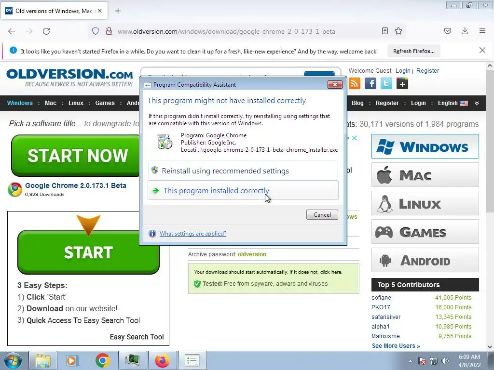494x370 pixels.
Task: Click the Register link in page header
Action: (x=427, y=71)
